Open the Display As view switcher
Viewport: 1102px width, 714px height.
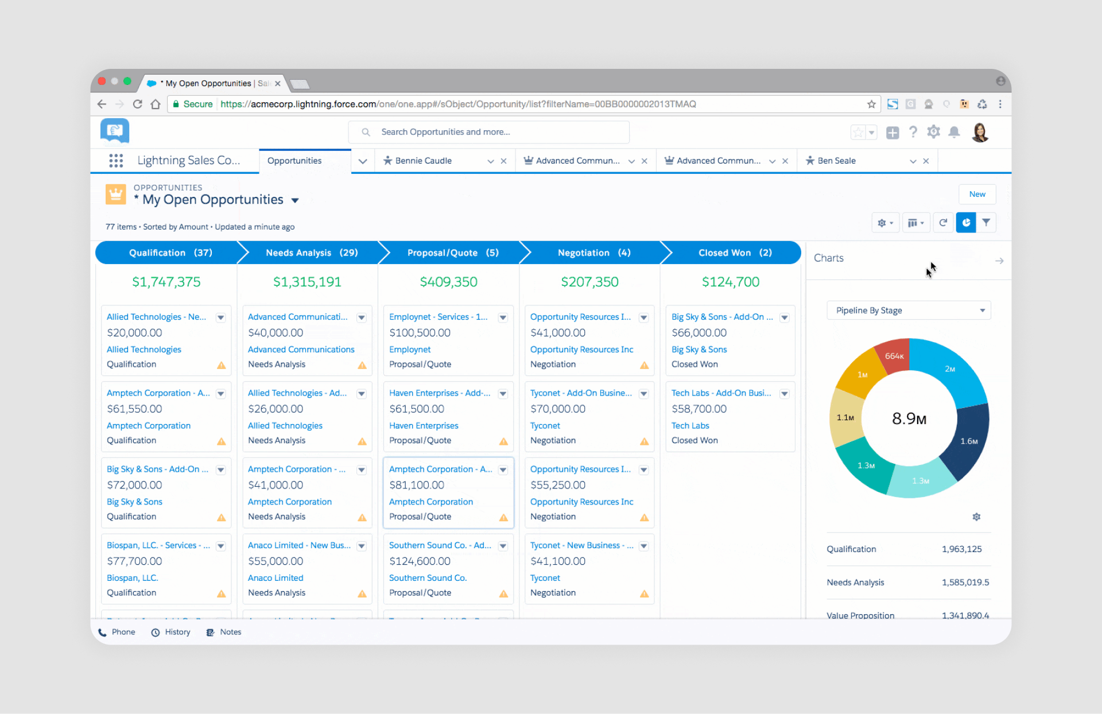click(x=916, y=223)
